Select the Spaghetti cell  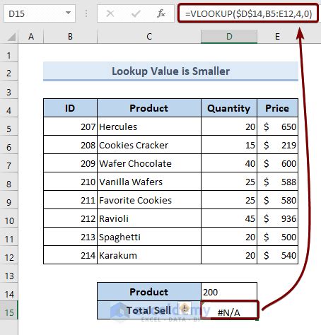coord(149,237)
